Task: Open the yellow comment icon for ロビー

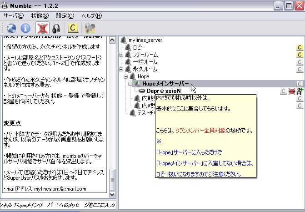Action: point(300,47)
